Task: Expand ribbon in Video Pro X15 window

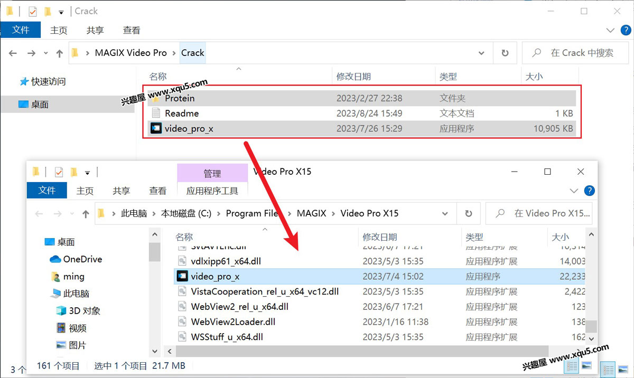Action: coord(574,191)
